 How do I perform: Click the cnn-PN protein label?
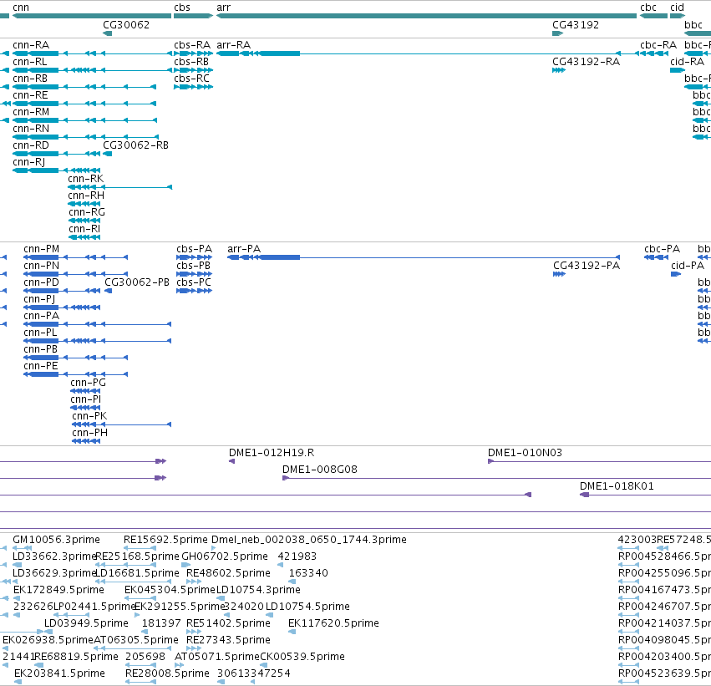pos(41,266)
